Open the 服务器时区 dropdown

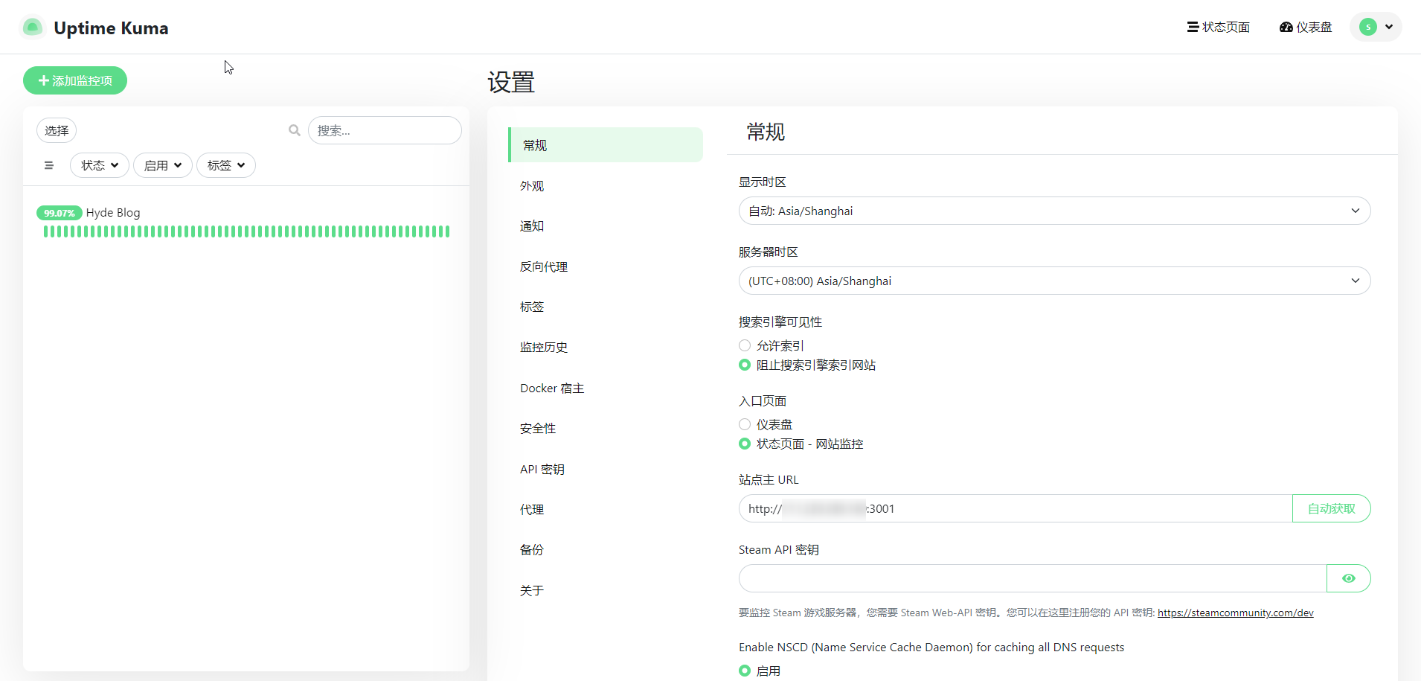pyautogui.click(x=1054, y=281)
